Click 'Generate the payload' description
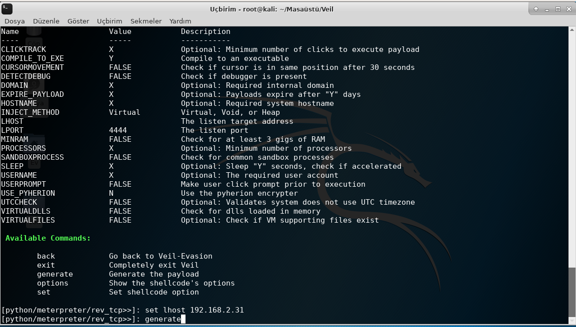 pos(154,274)
